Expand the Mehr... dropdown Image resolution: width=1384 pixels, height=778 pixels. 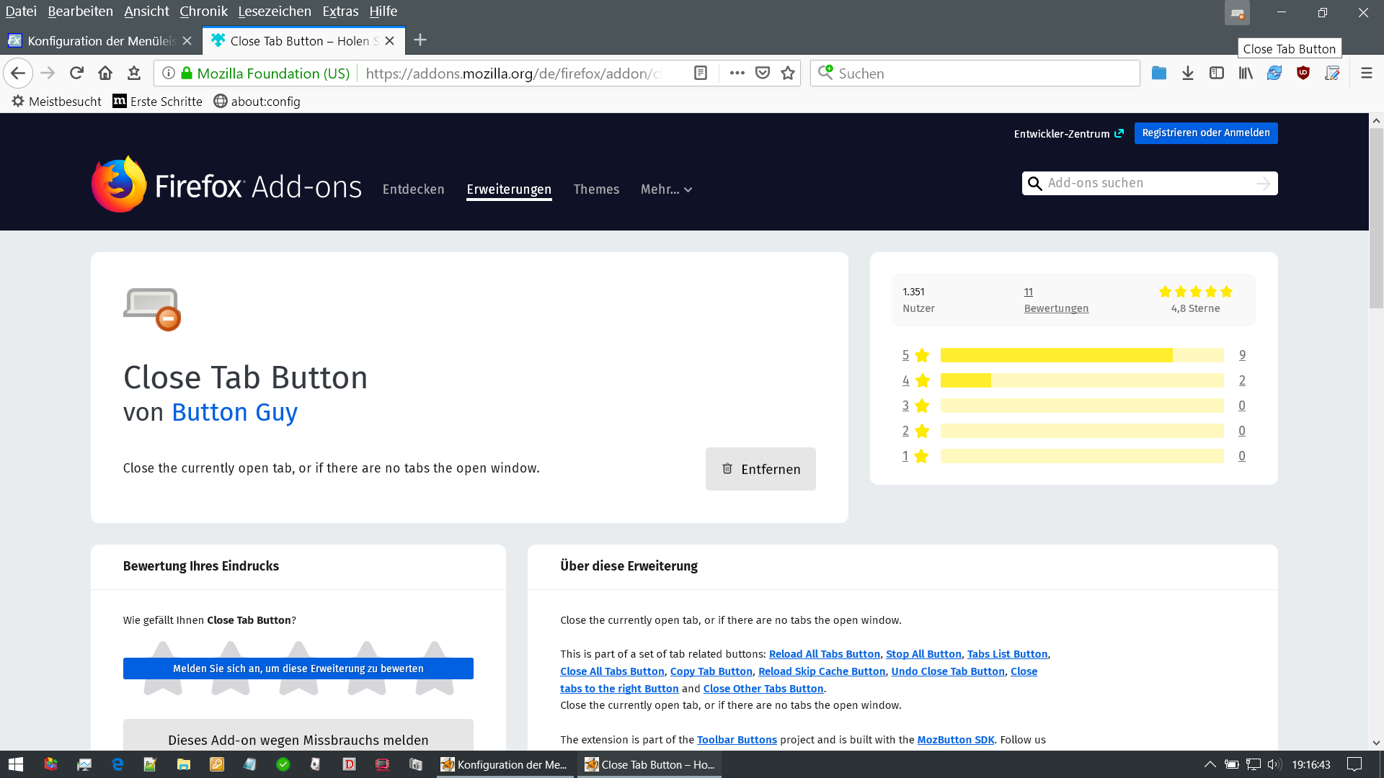point(666,189)
